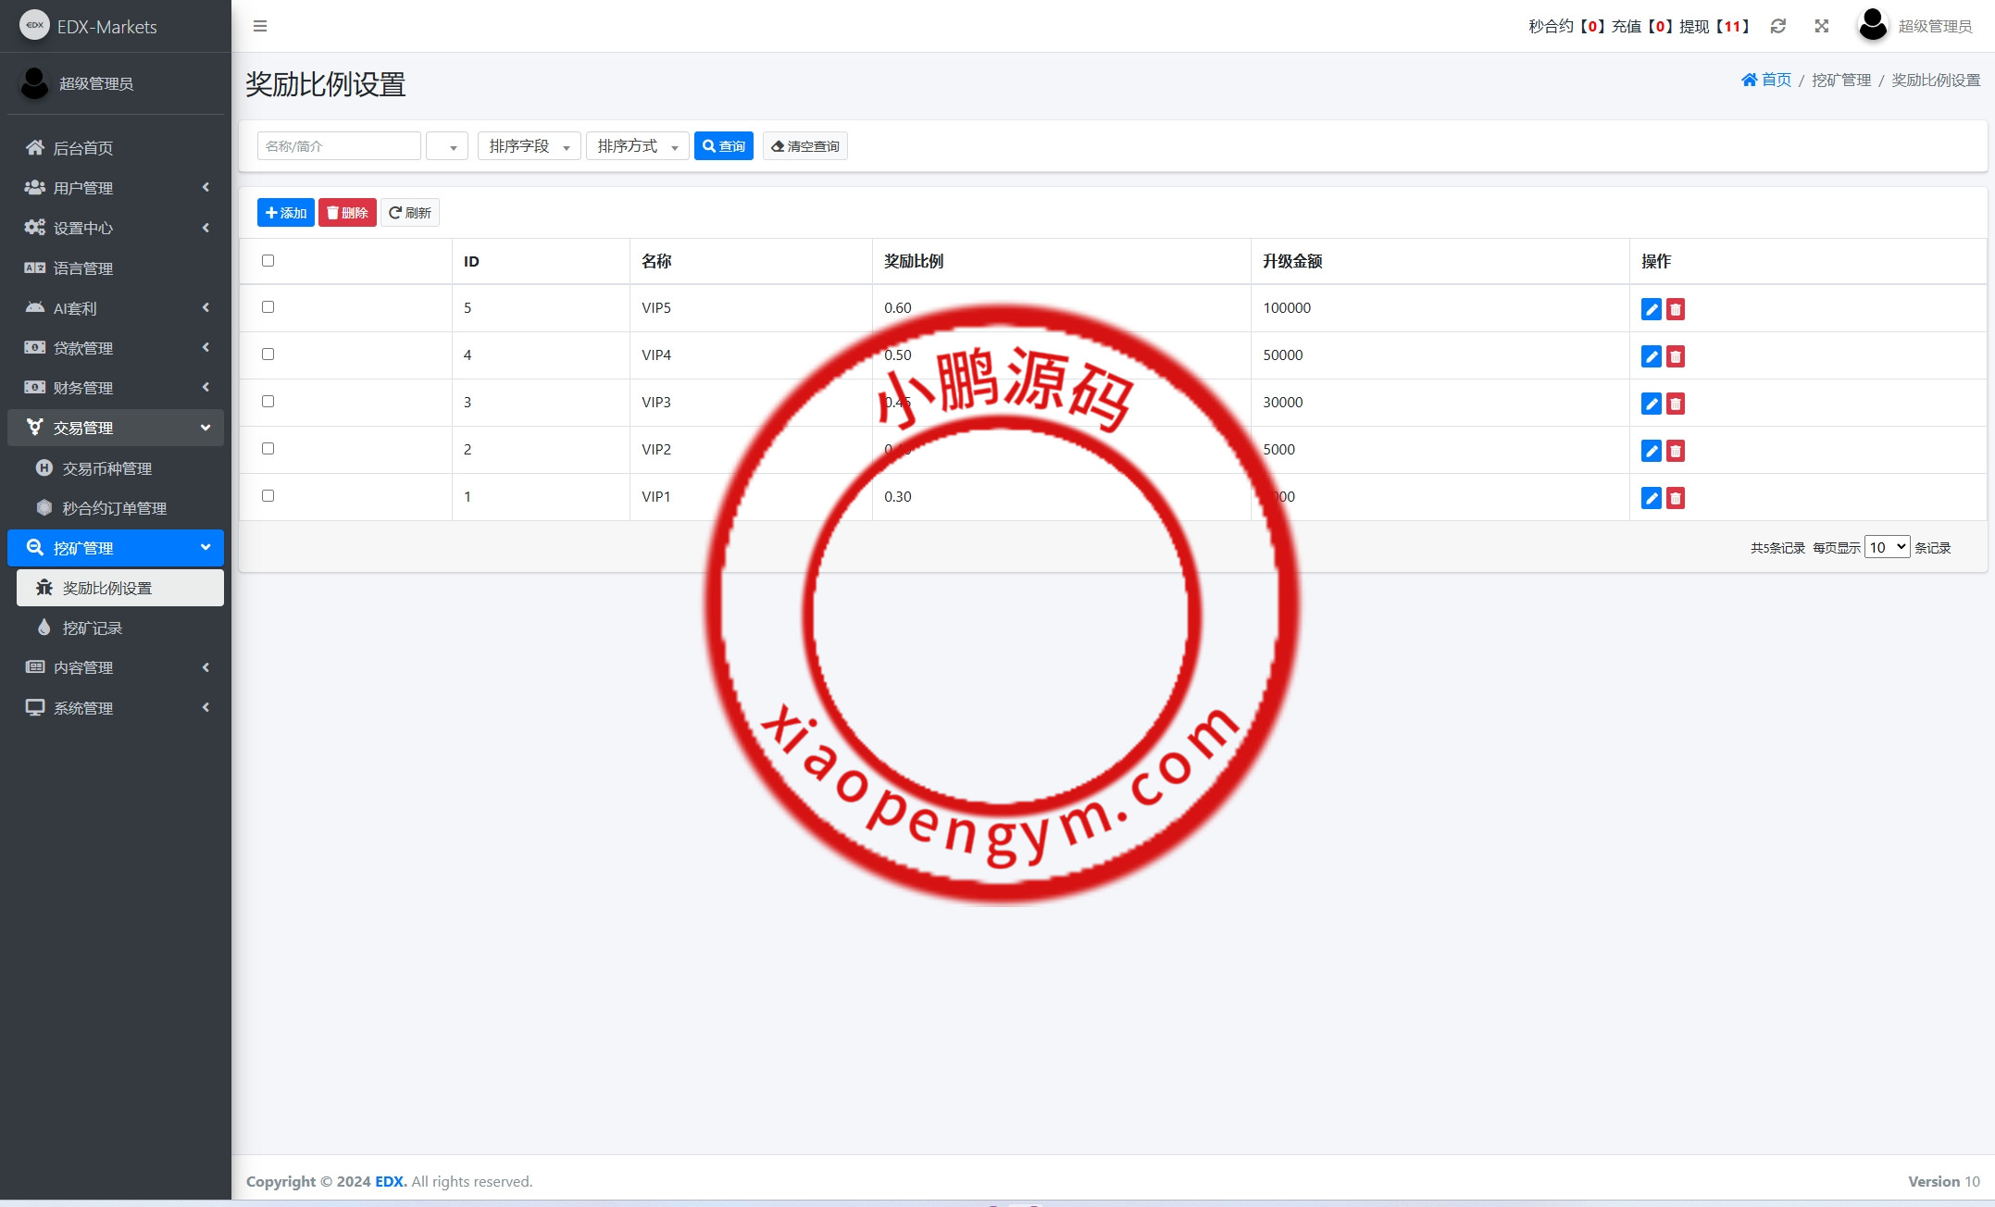Viewport: 1995px width, 1207px height.
Task: Click the hamburger sidebar toggle icon
Action: (260, 26)
